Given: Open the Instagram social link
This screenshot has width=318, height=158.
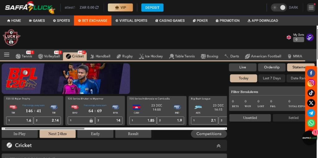Looking at the screenshot, I should tap(311, 83).
